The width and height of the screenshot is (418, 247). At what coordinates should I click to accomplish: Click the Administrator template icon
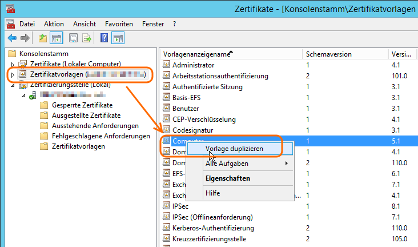click(167, 65)
